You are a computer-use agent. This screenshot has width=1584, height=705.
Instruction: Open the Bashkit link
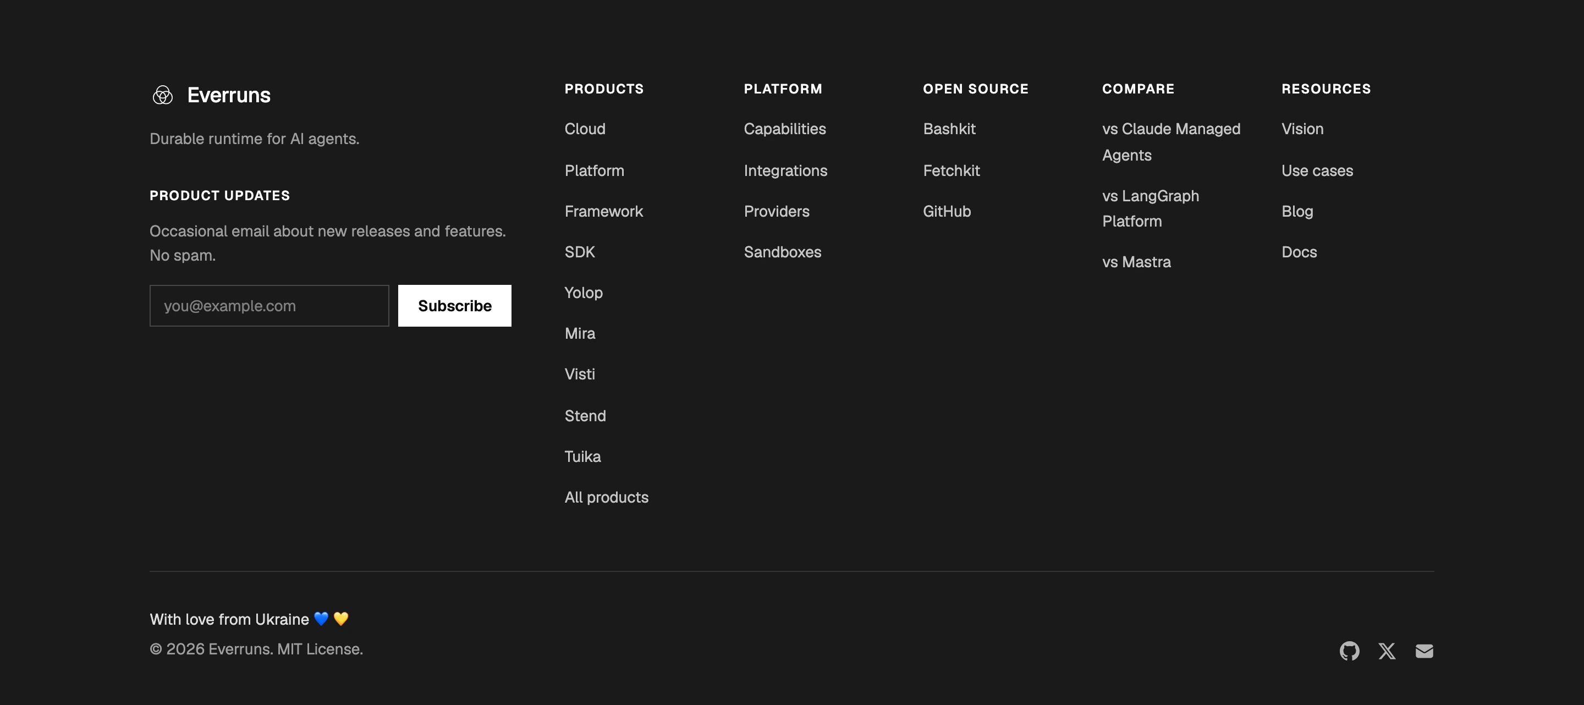pos(949,129)
